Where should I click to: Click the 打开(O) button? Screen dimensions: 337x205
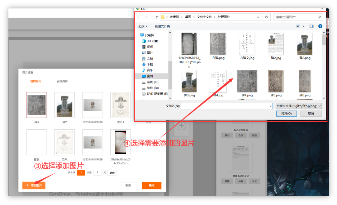point(286,114)
